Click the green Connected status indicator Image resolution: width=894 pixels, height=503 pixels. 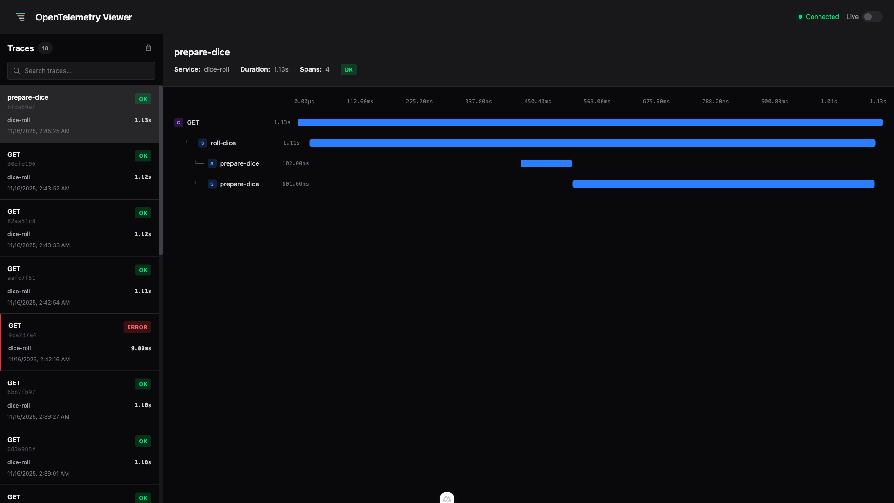818,17
